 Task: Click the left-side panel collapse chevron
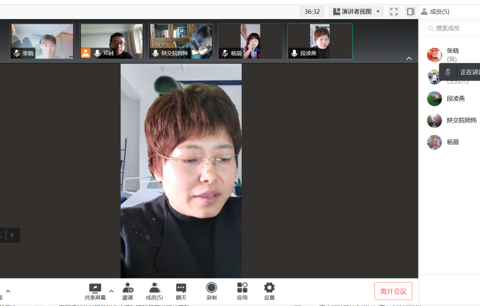coord(12,235)
